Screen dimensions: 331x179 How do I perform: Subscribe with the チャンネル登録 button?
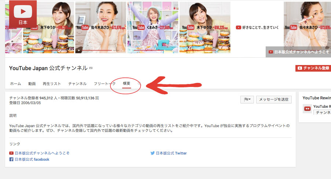313,68
